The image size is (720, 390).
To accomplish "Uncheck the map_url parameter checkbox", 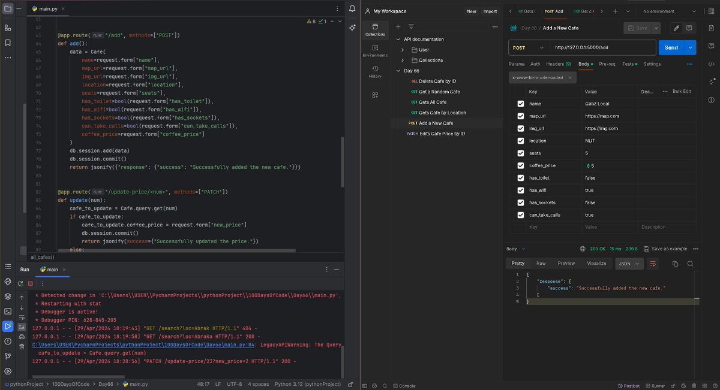I will [x=521, y=116].
